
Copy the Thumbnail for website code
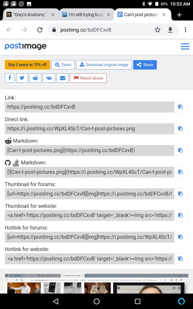pos(181,215)
